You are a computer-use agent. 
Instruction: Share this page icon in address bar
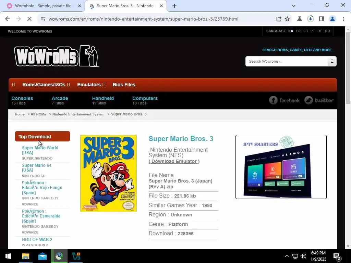279,19
